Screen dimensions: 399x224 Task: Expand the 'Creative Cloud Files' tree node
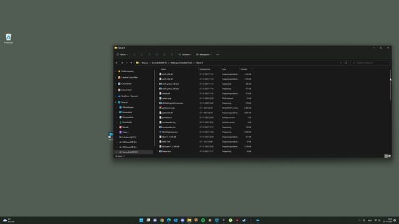pyautogui.click(x=115, y=77)
